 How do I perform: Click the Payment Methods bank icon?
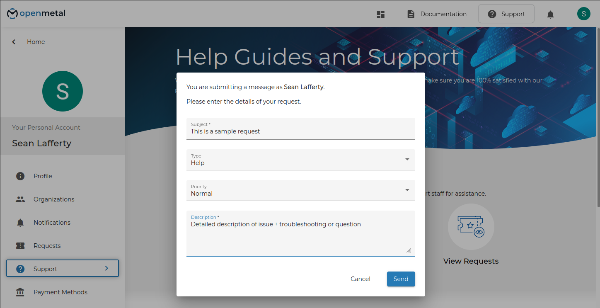point(20,292)
